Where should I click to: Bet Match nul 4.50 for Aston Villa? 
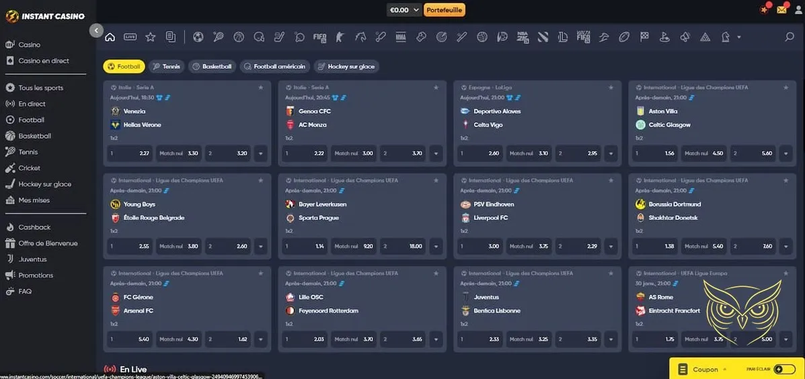(x=704, y=153)
